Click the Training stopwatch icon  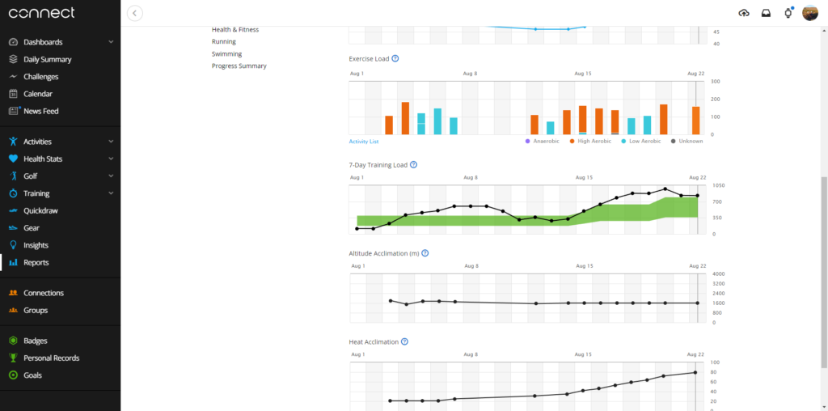pos(14,193)
